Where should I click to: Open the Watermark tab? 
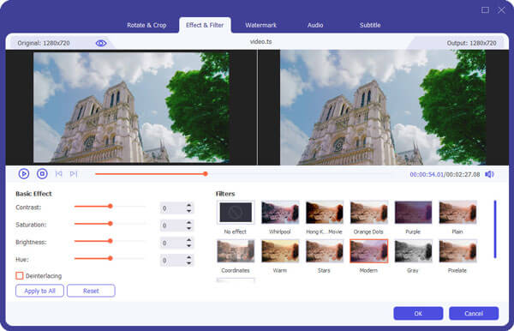pos(261,25)
